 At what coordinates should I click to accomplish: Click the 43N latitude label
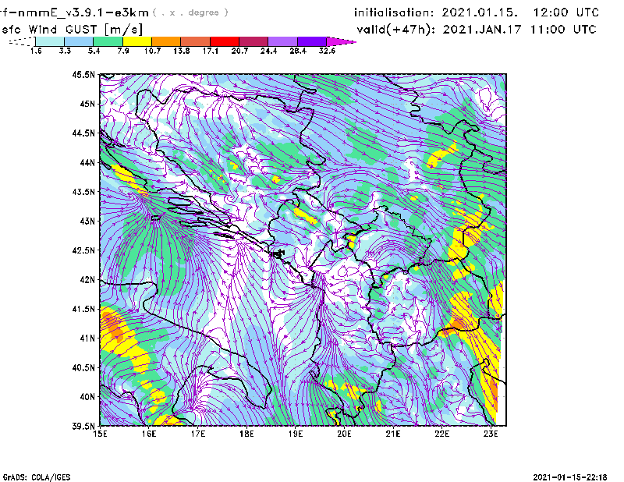coord(87,221)
